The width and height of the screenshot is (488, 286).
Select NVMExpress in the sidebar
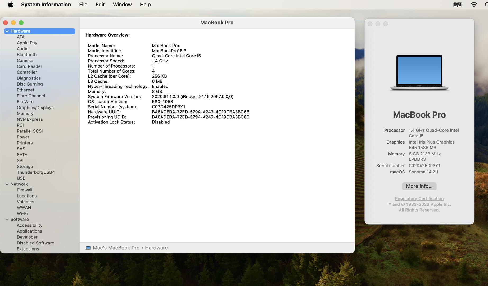(x=30, y=119)
